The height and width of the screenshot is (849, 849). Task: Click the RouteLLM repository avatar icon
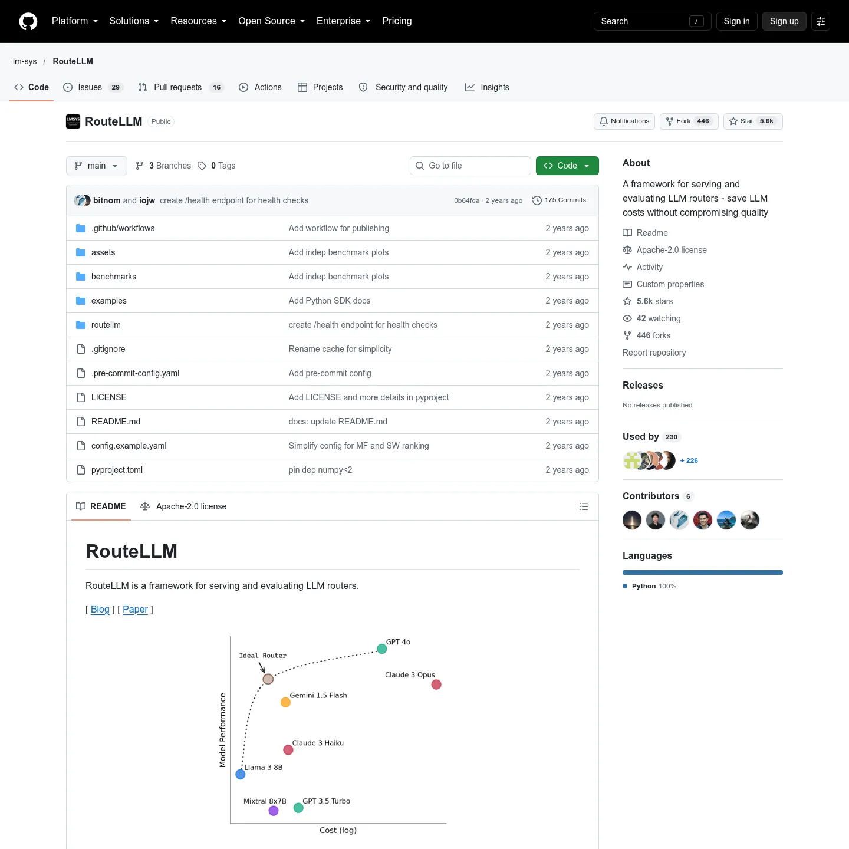point(73,121)
